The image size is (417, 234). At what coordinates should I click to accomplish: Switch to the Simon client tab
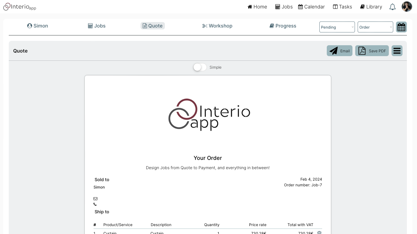pyautogui.click(x=38, y=26)
